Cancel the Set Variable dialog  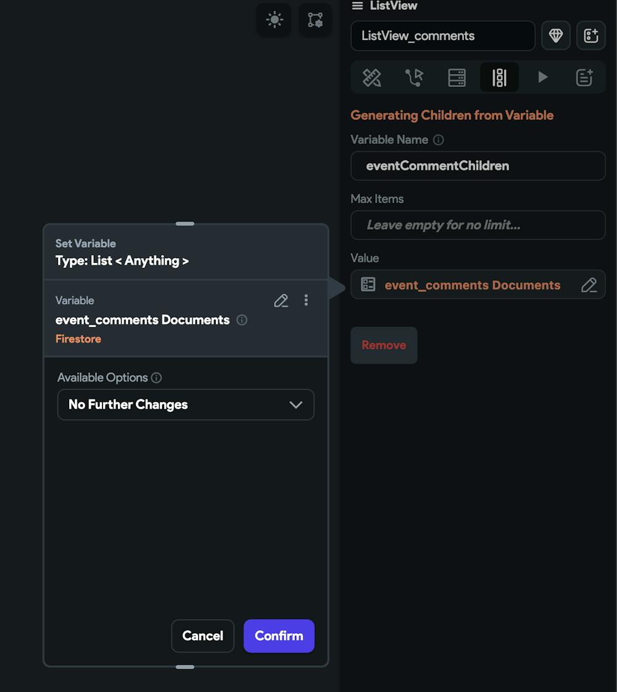tap(202, 636)
